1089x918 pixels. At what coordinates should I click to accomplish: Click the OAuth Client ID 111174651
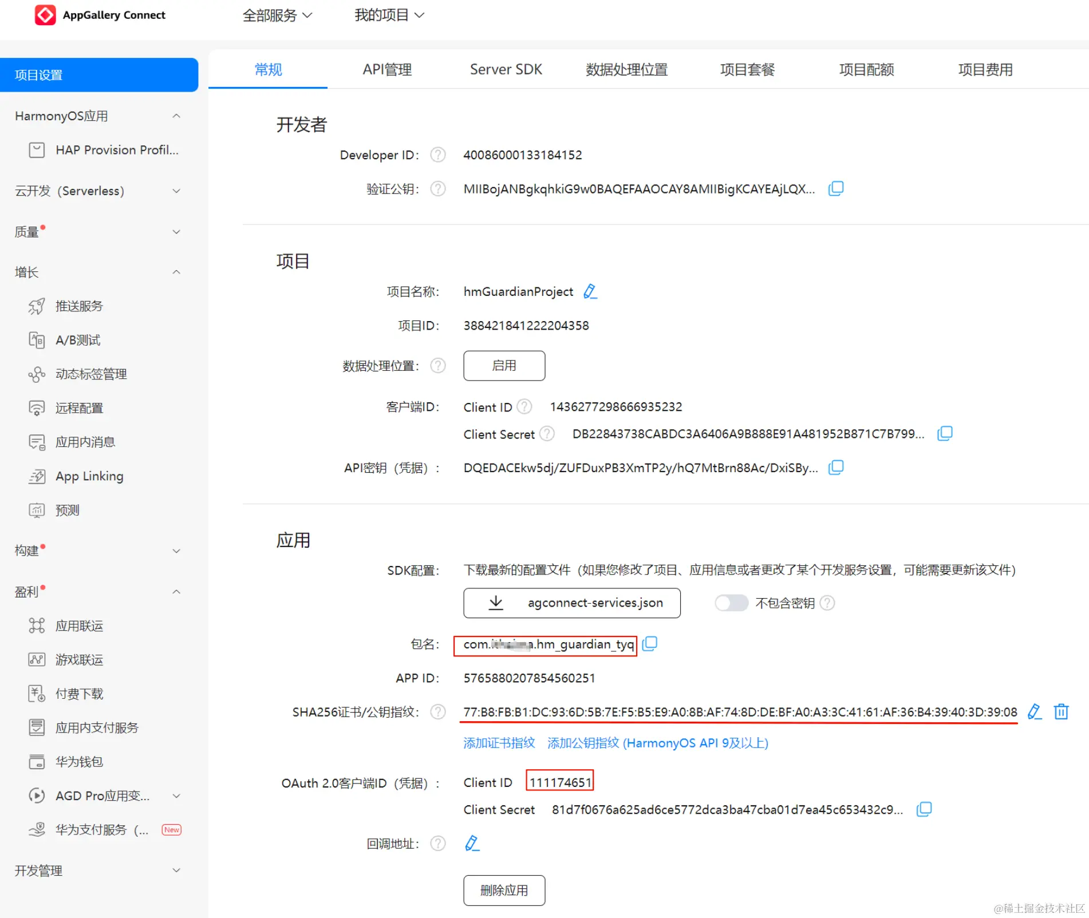coord(560,782)
